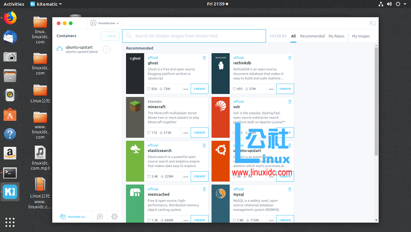Click the ghost logo thumbnail
411x232 pixels.
coord(135,74)
